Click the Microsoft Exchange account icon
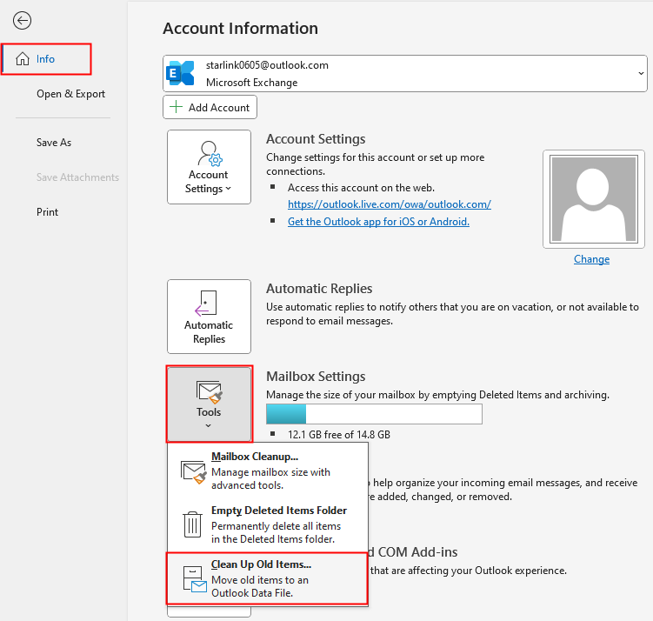 pyautogui.click(x=181, y=74)
